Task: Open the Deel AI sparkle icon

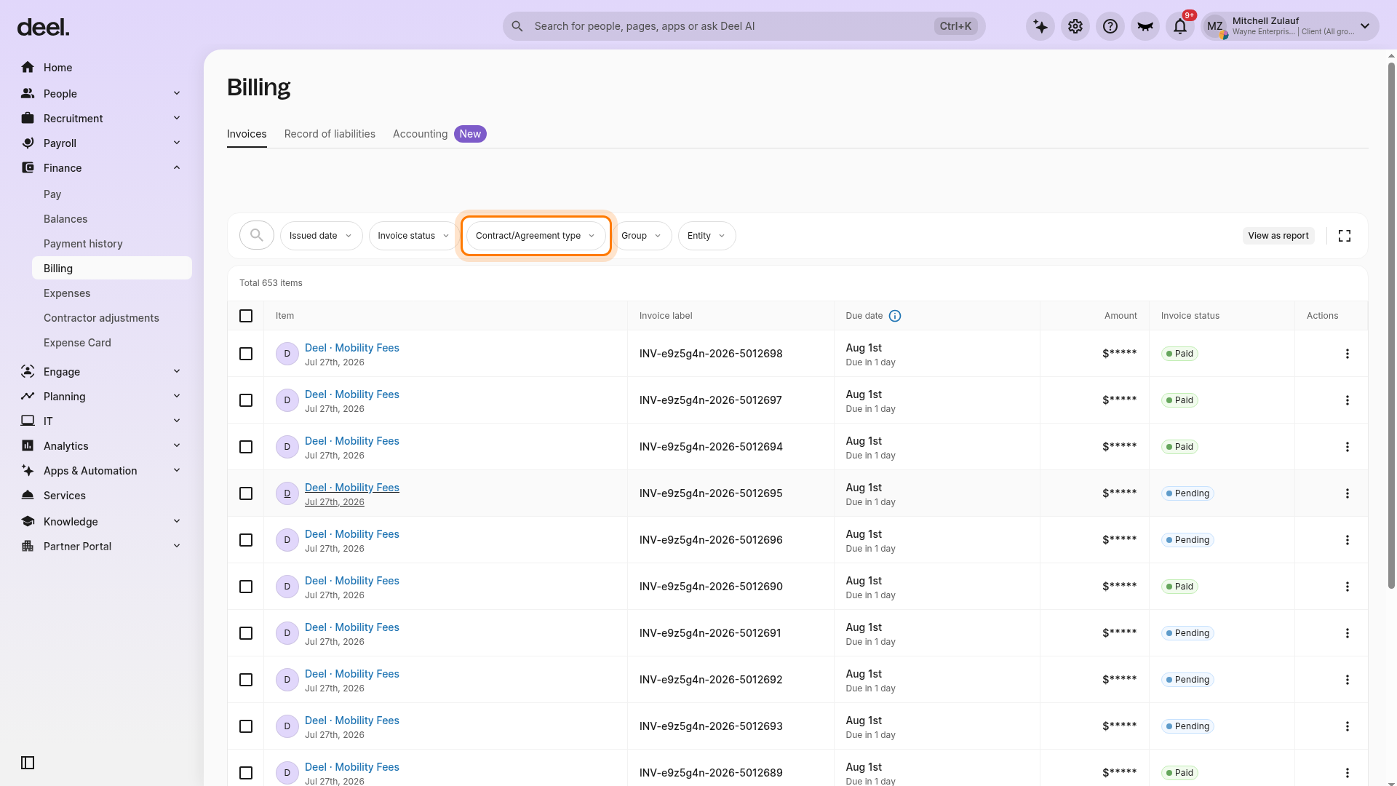Action: [1040, 26]
